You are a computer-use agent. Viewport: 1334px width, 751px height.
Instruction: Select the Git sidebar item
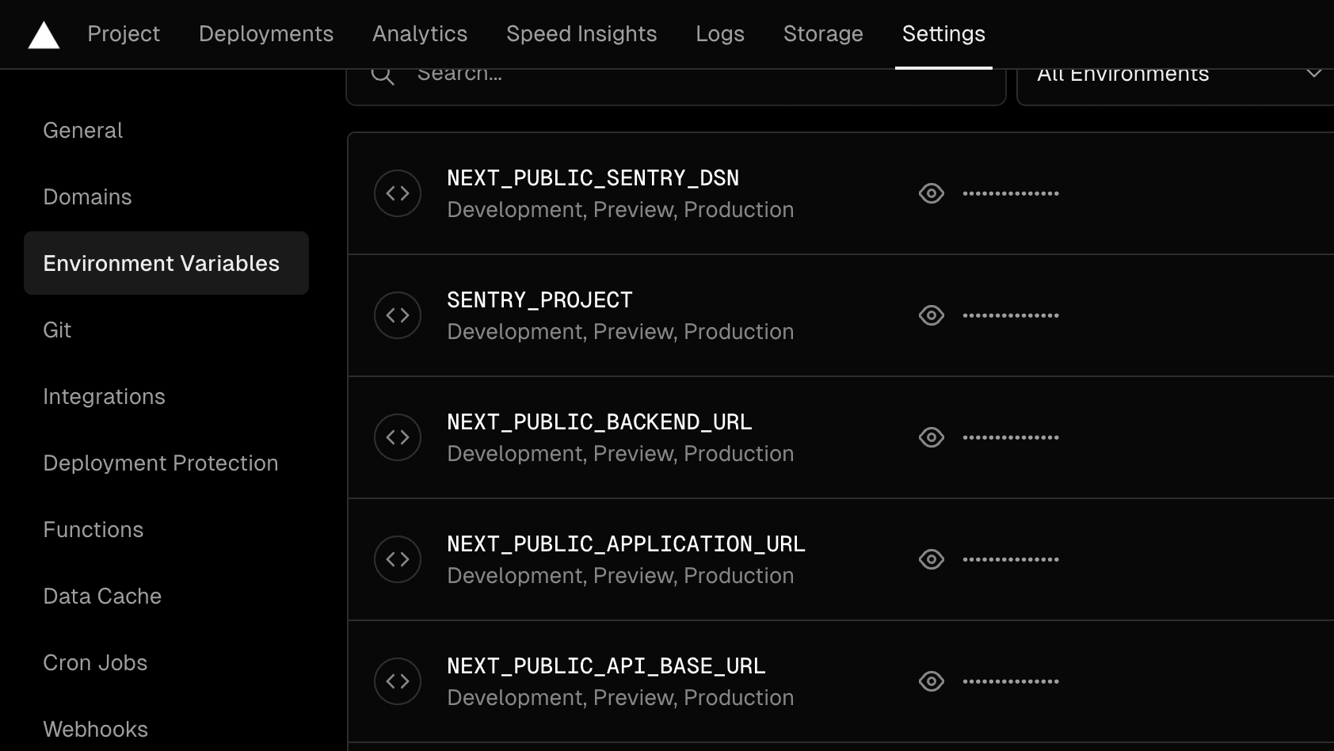56,330
